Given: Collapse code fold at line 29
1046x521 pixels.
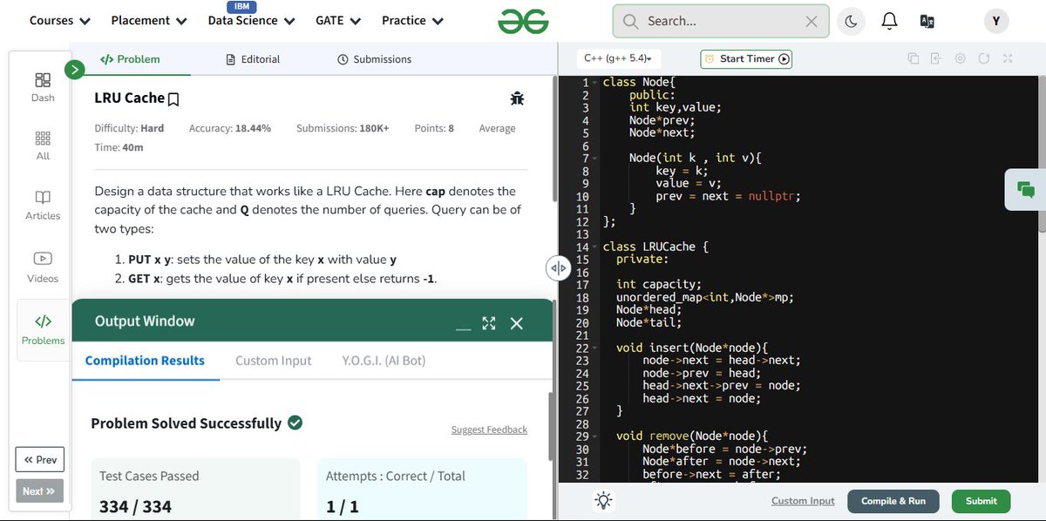Looking at the screenshot, I should point(595,436).
